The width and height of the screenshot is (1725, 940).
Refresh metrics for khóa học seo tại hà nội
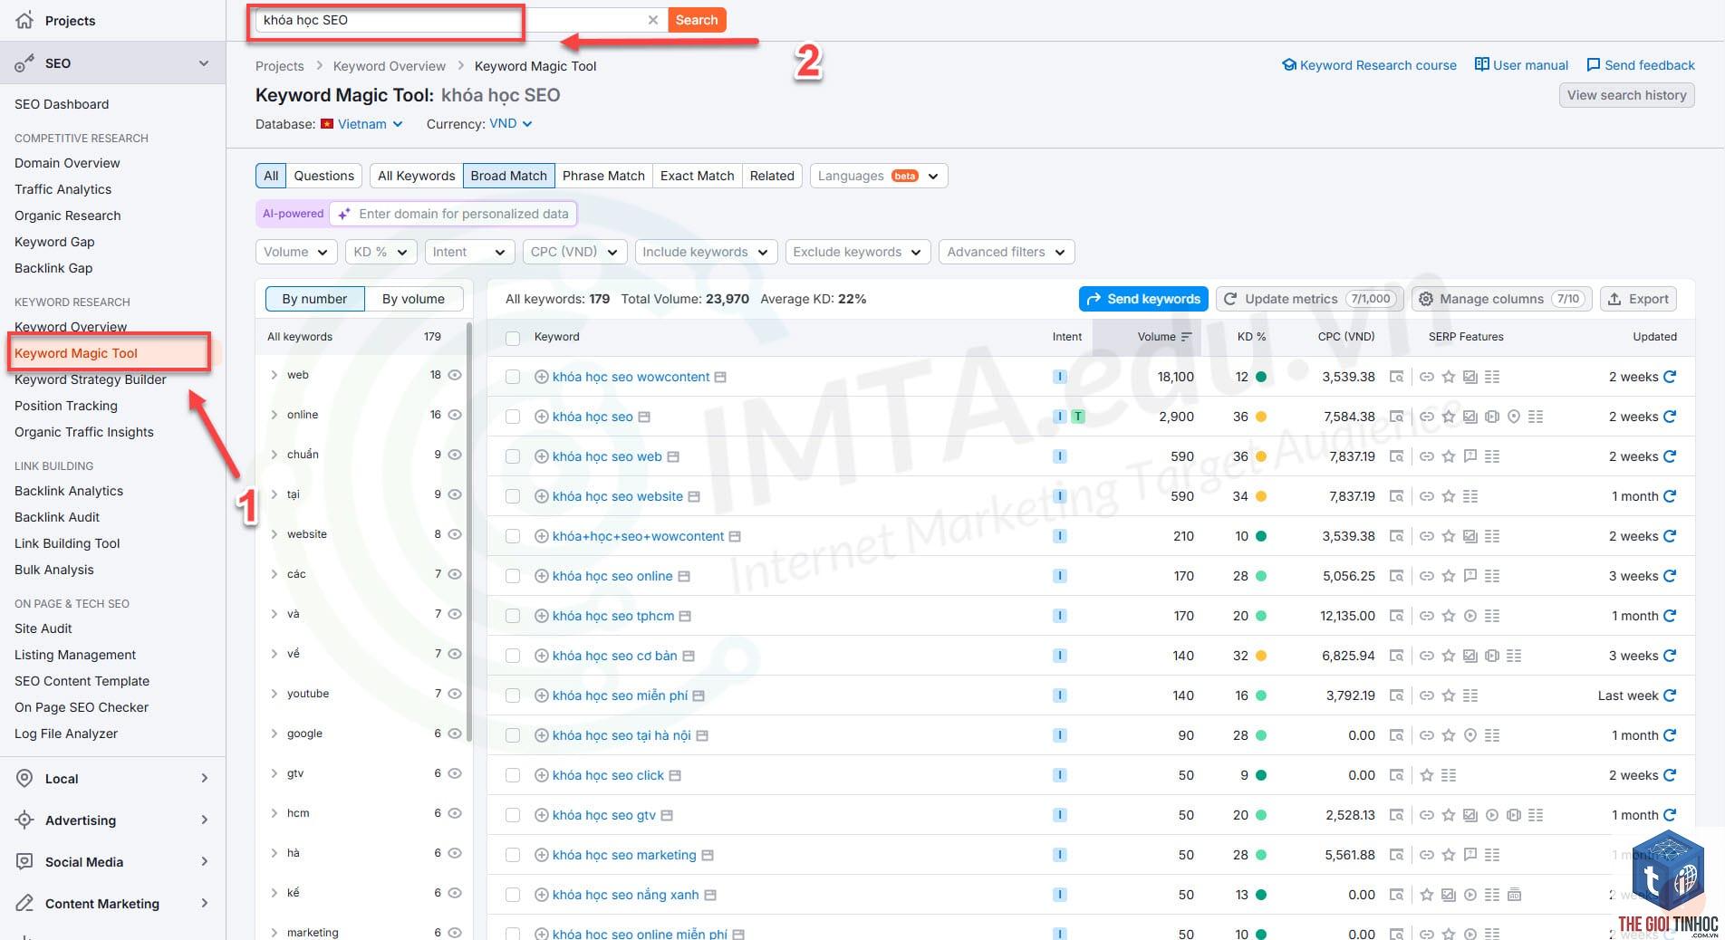(1670, 735)
